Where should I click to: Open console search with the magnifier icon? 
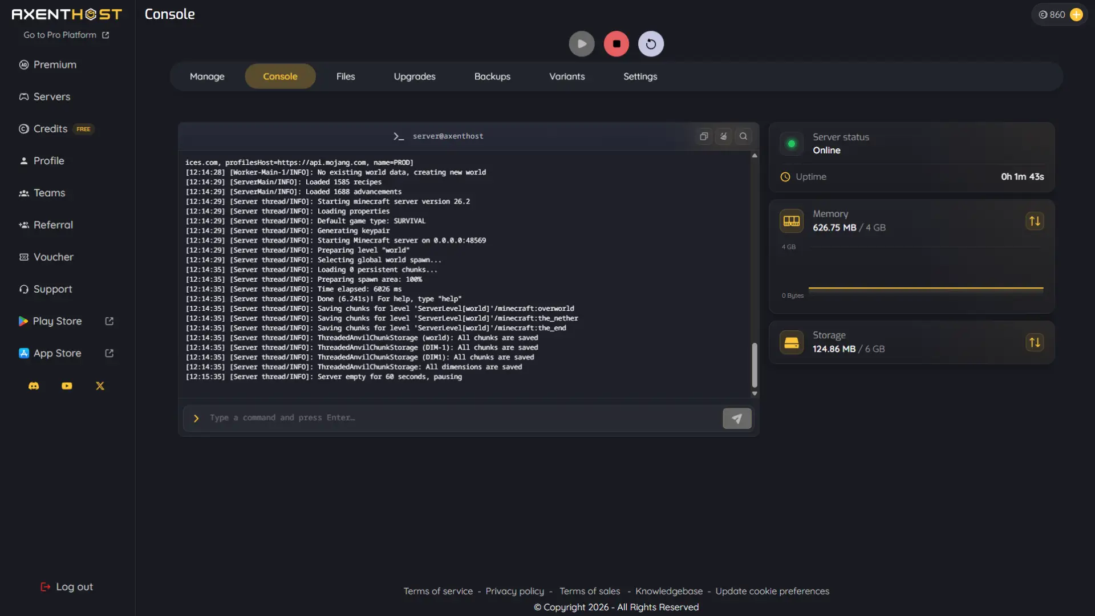[743, 136]
